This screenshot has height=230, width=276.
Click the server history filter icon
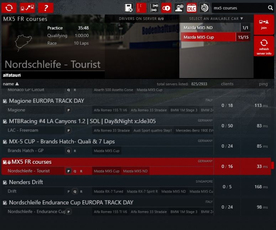pyautogui.click(x=204, y=8)
